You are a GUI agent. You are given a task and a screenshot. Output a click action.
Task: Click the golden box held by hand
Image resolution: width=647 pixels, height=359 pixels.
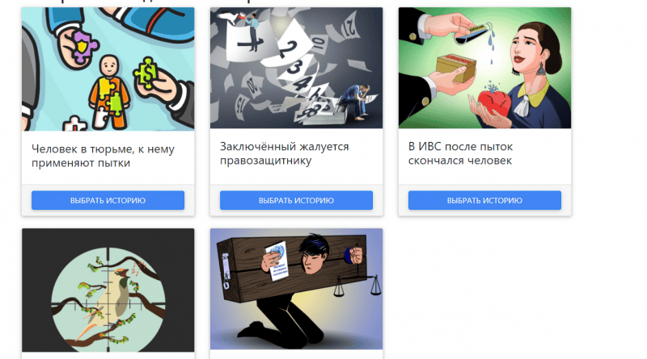456,68
